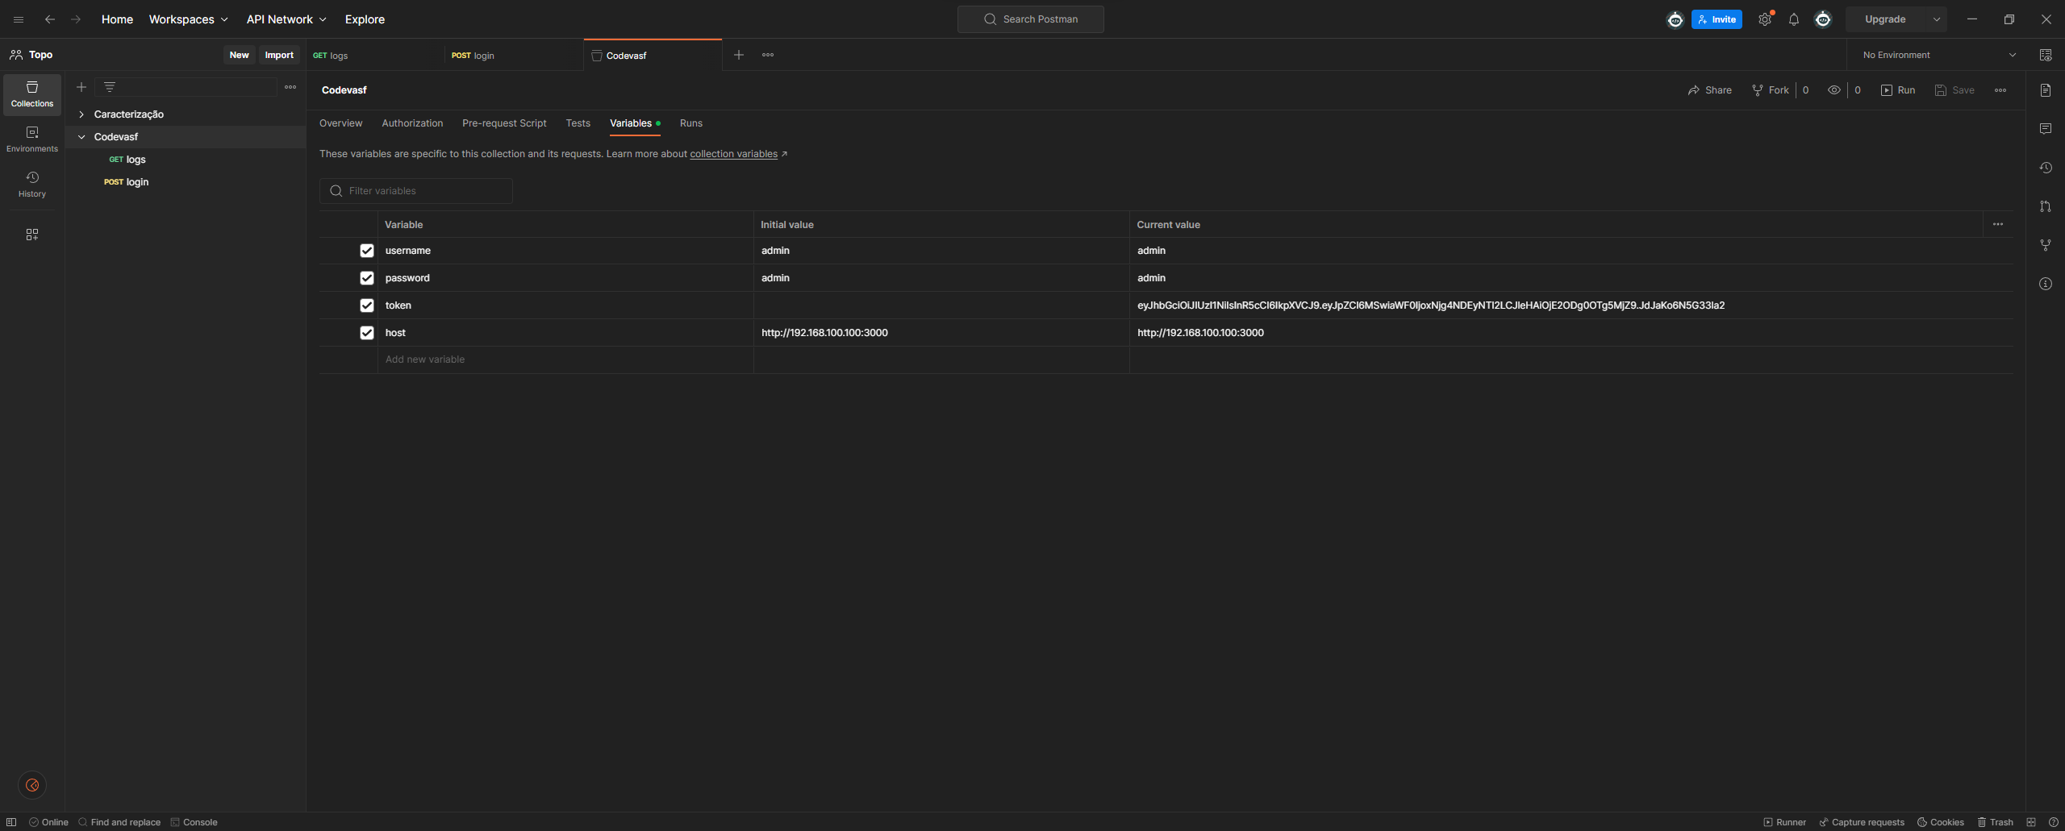Open the user avatar menu
This screenshot has width=2065, height=831.
1823,19
